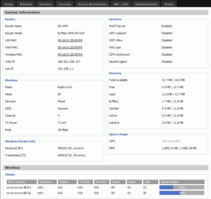
Task: Click the Interface column header
Action: click(x=47, y=182)
